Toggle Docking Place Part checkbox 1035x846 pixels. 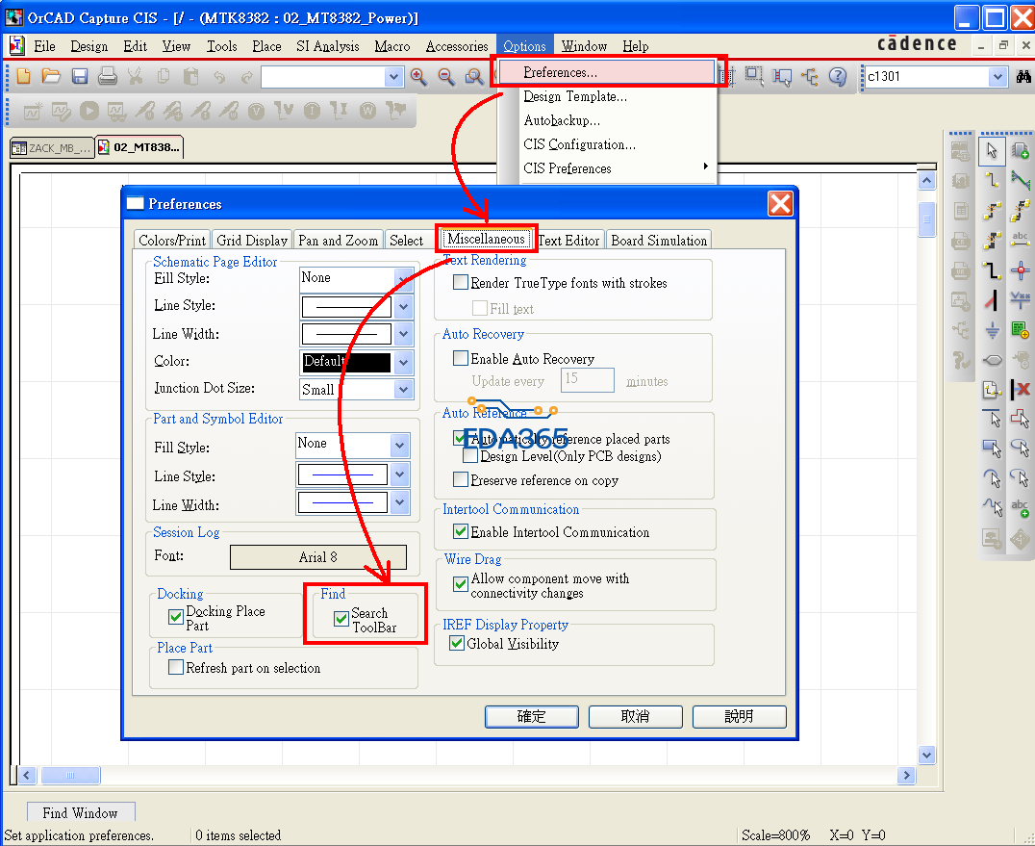pos(176,617)
